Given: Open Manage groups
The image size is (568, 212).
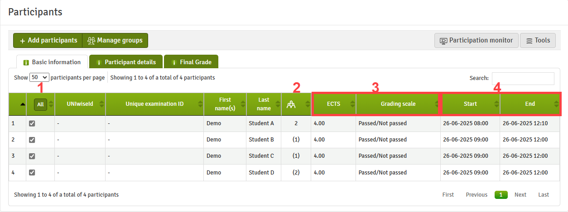Looking at the screenshot, I should pyautogui.click(x=115, y=40).
